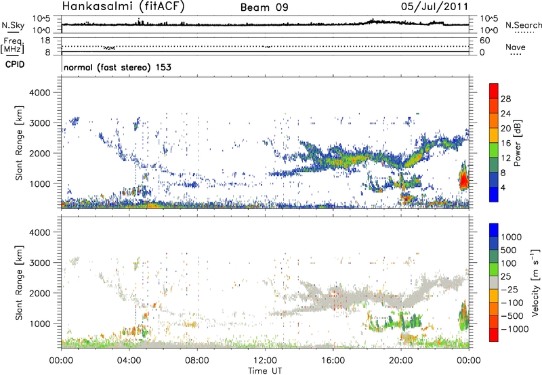This screenshot has width=542, height=375.
Task: Click the "20" value on the Power colorbar
Action: (x=505, y=129)
